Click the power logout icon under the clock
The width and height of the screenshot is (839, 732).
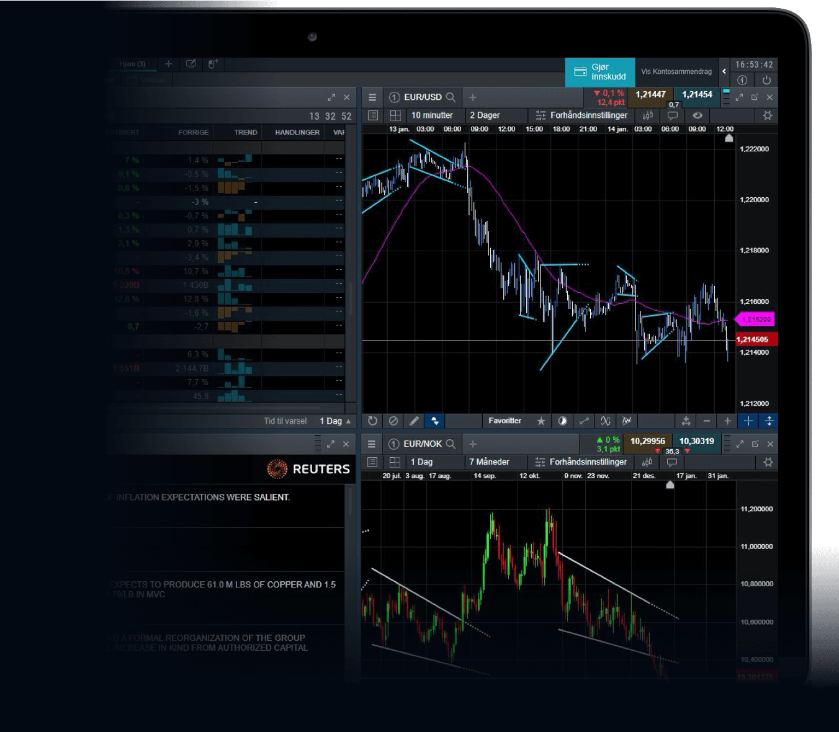point(766,80)
